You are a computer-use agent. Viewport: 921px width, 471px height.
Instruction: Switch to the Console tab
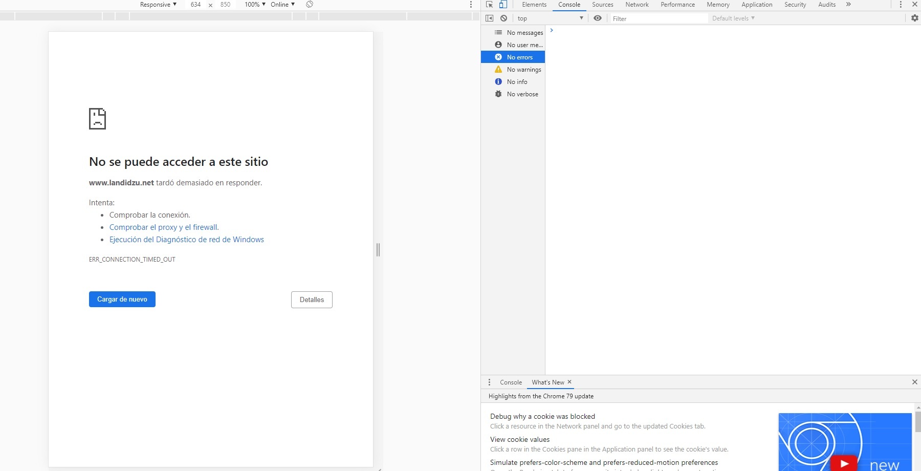569,5
